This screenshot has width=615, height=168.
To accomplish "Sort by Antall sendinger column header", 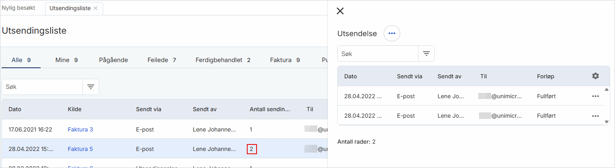I will 270,109.
